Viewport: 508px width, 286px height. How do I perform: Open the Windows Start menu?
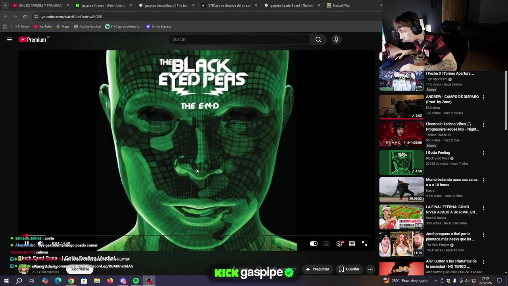(6, 281)
